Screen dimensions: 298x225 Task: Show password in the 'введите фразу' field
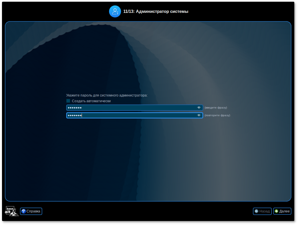click(199, 108)
